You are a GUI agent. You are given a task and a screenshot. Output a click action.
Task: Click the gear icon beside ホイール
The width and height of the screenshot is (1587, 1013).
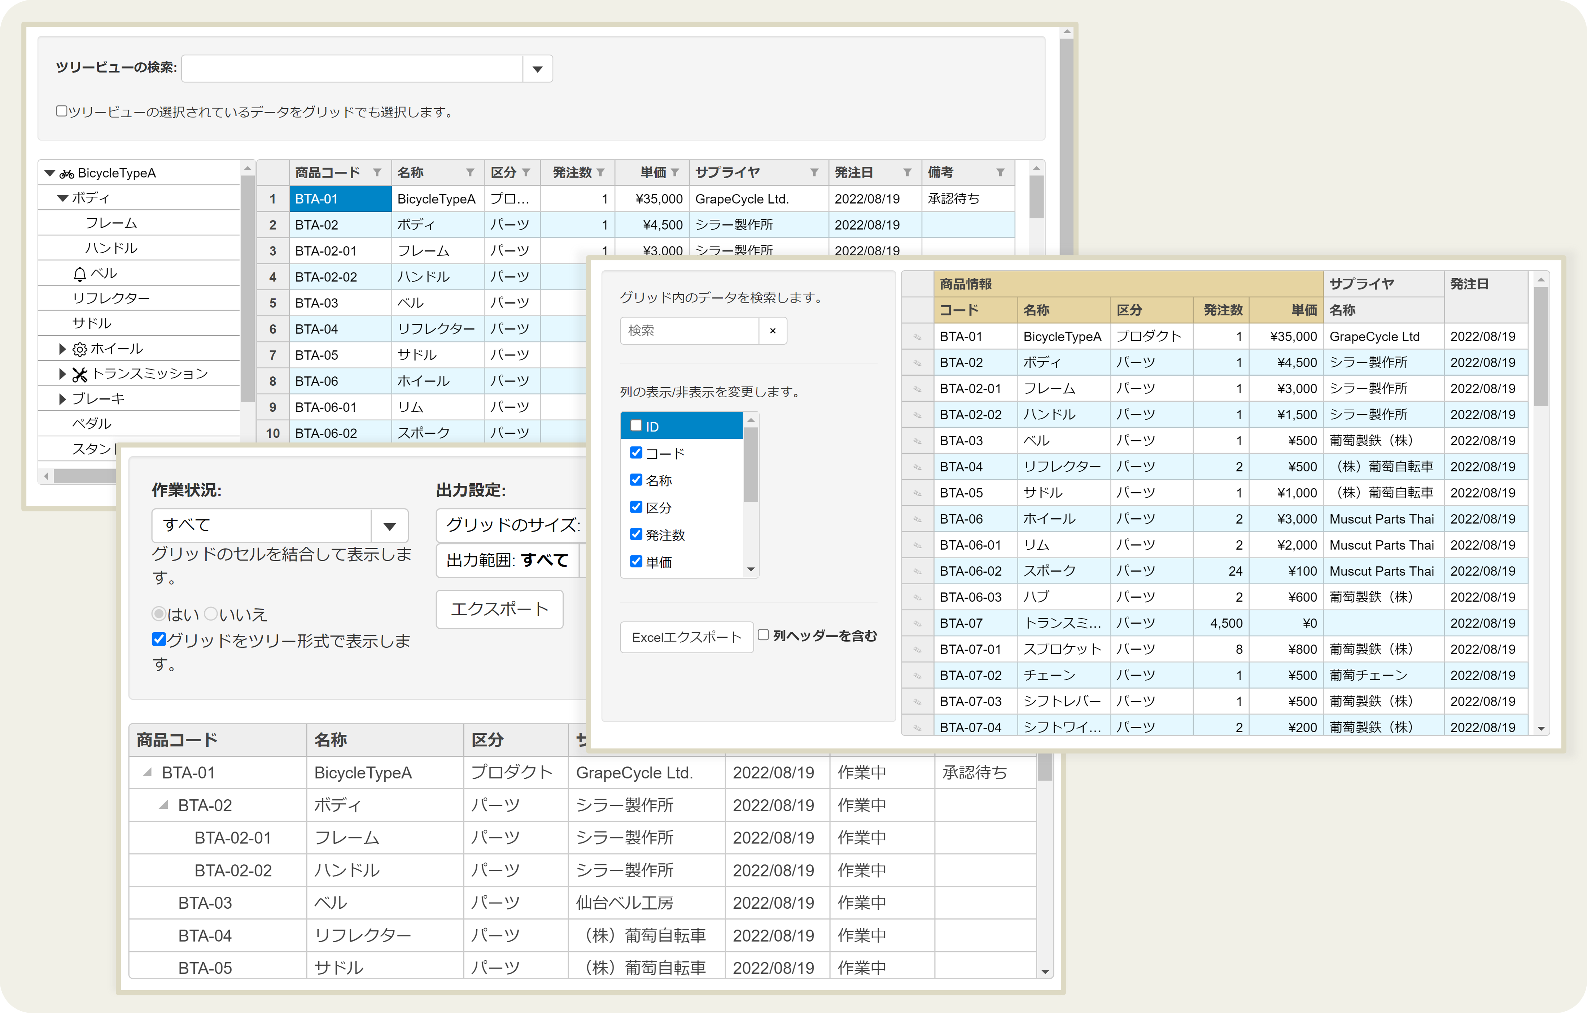click(x=80, y=349)
